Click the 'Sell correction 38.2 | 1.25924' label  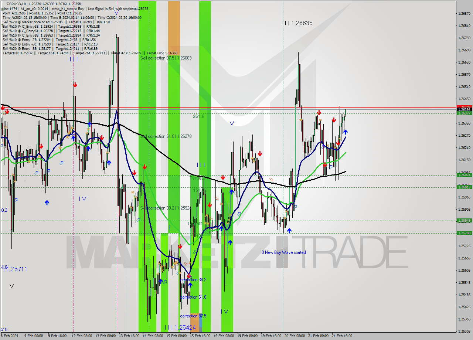tap(166, 208)
